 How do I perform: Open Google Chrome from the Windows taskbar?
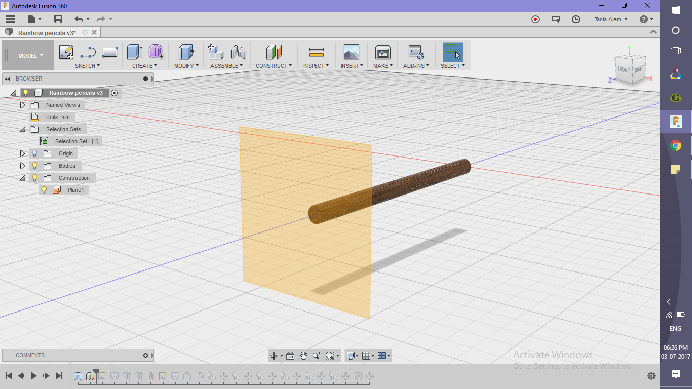(676, 146)
